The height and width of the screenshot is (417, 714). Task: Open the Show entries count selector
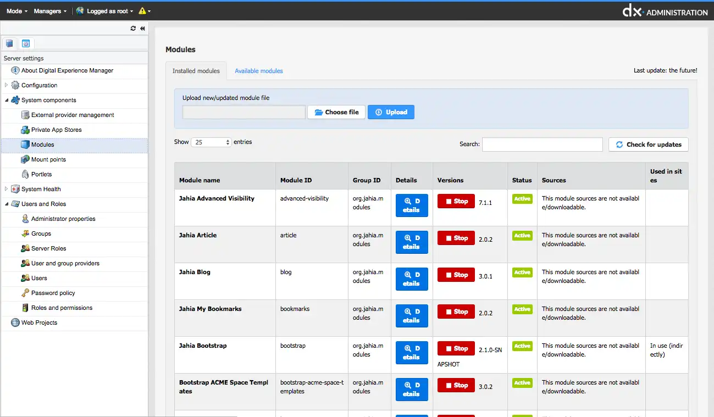coord(212,142)
